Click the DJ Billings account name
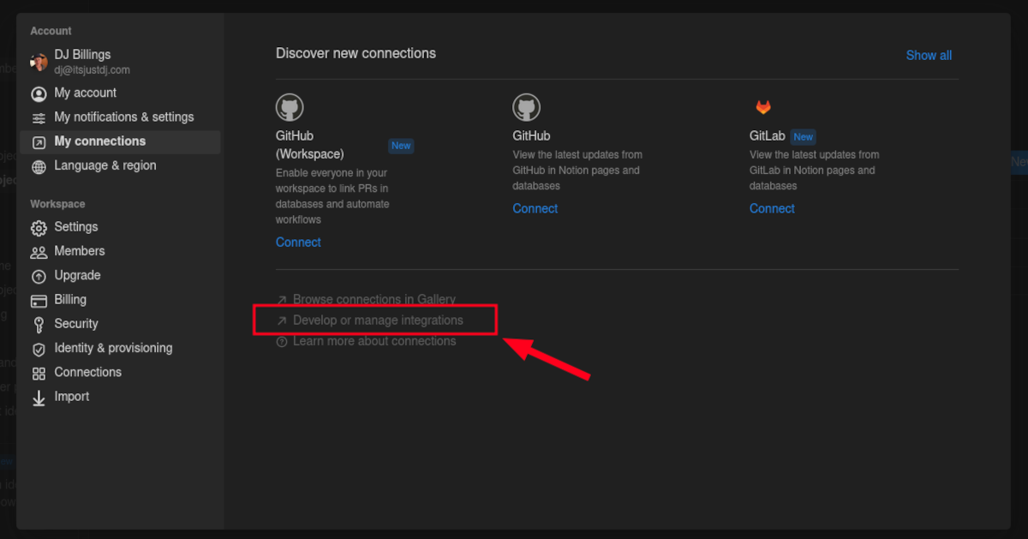The width and height of the screenshot is (1028, 539). 82,55
